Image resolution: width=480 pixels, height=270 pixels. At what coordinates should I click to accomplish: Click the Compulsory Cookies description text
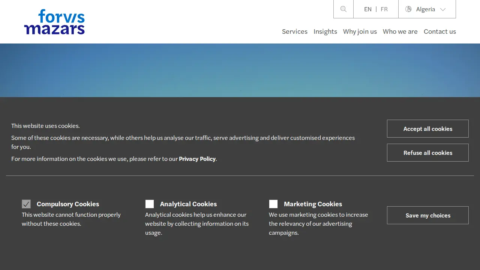click(71, 219)
